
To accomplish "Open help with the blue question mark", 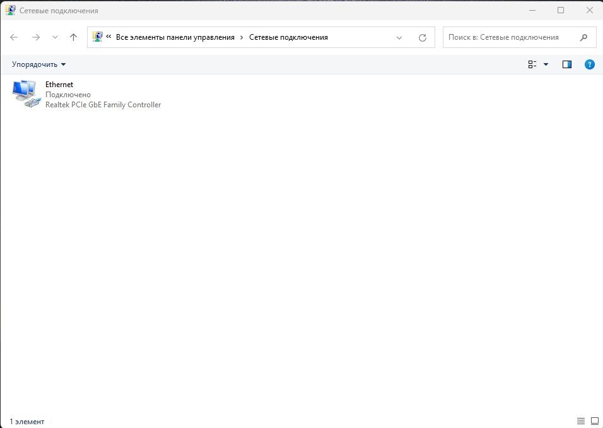I will (x=589, y=64).
